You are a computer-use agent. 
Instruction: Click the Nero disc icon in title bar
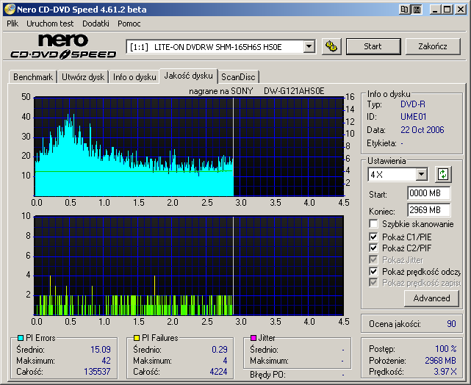tap(10, 10)
